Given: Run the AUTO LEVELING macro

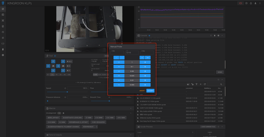Looking at the screenshot, I should coord(72,118).
